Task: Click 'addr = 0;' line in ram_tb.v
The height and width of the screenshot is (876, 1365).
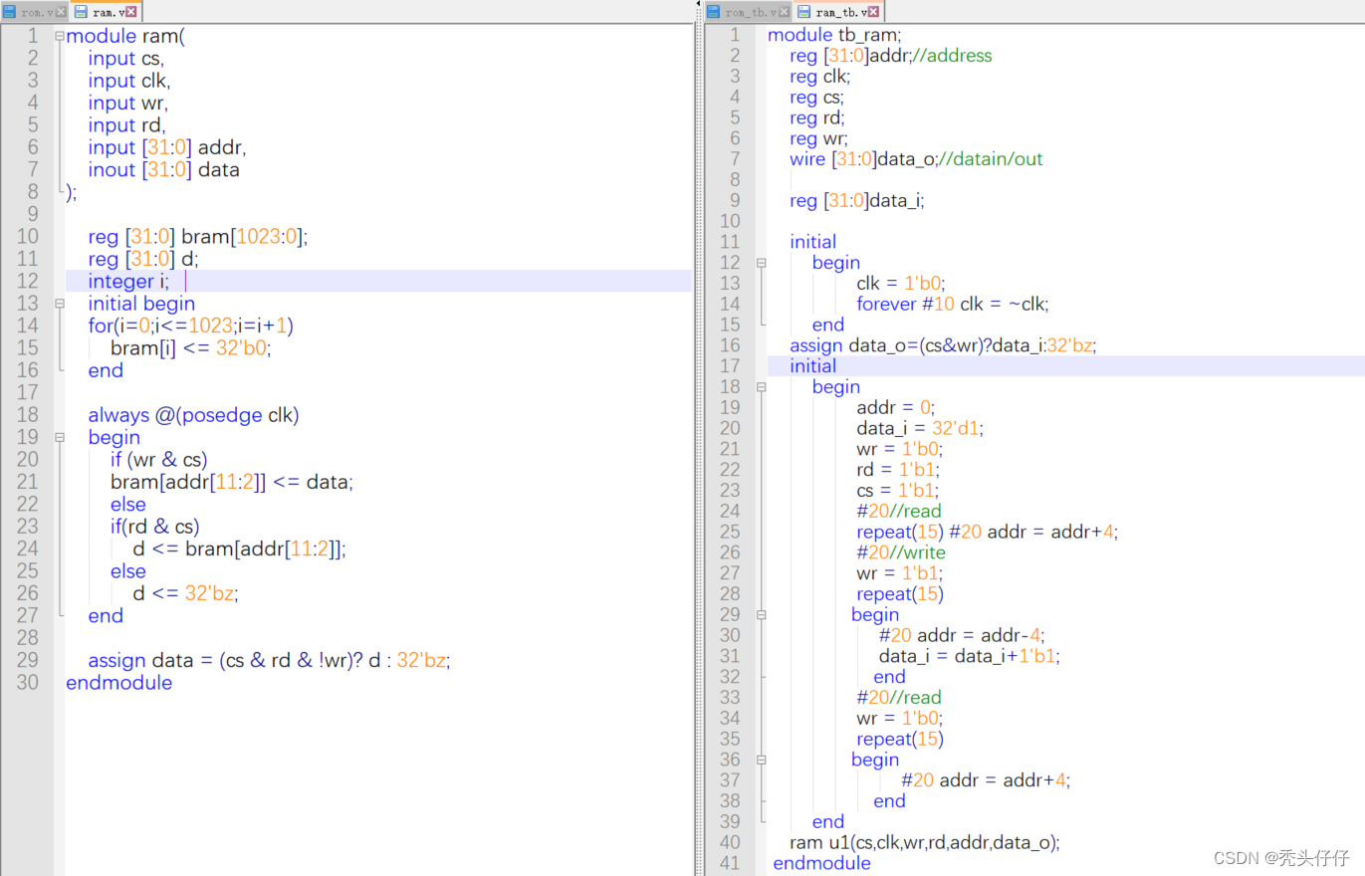Action: [x=896, y=408]
